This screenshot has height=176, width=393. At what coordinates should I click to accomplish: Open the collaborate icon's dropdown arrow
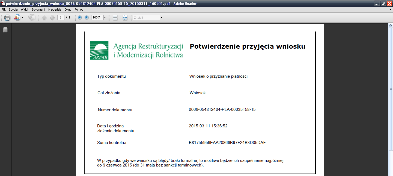click(22, 18)
